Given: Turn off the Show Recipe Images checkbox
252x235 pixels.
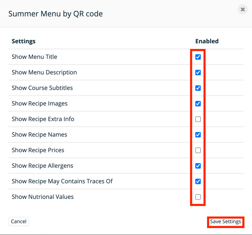Looking at the screenshot, I should [x=198, y=104].
